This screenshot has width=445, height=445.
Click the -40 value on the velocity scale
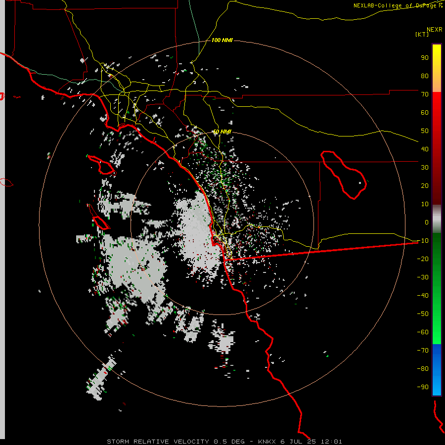tap(423, 296)
